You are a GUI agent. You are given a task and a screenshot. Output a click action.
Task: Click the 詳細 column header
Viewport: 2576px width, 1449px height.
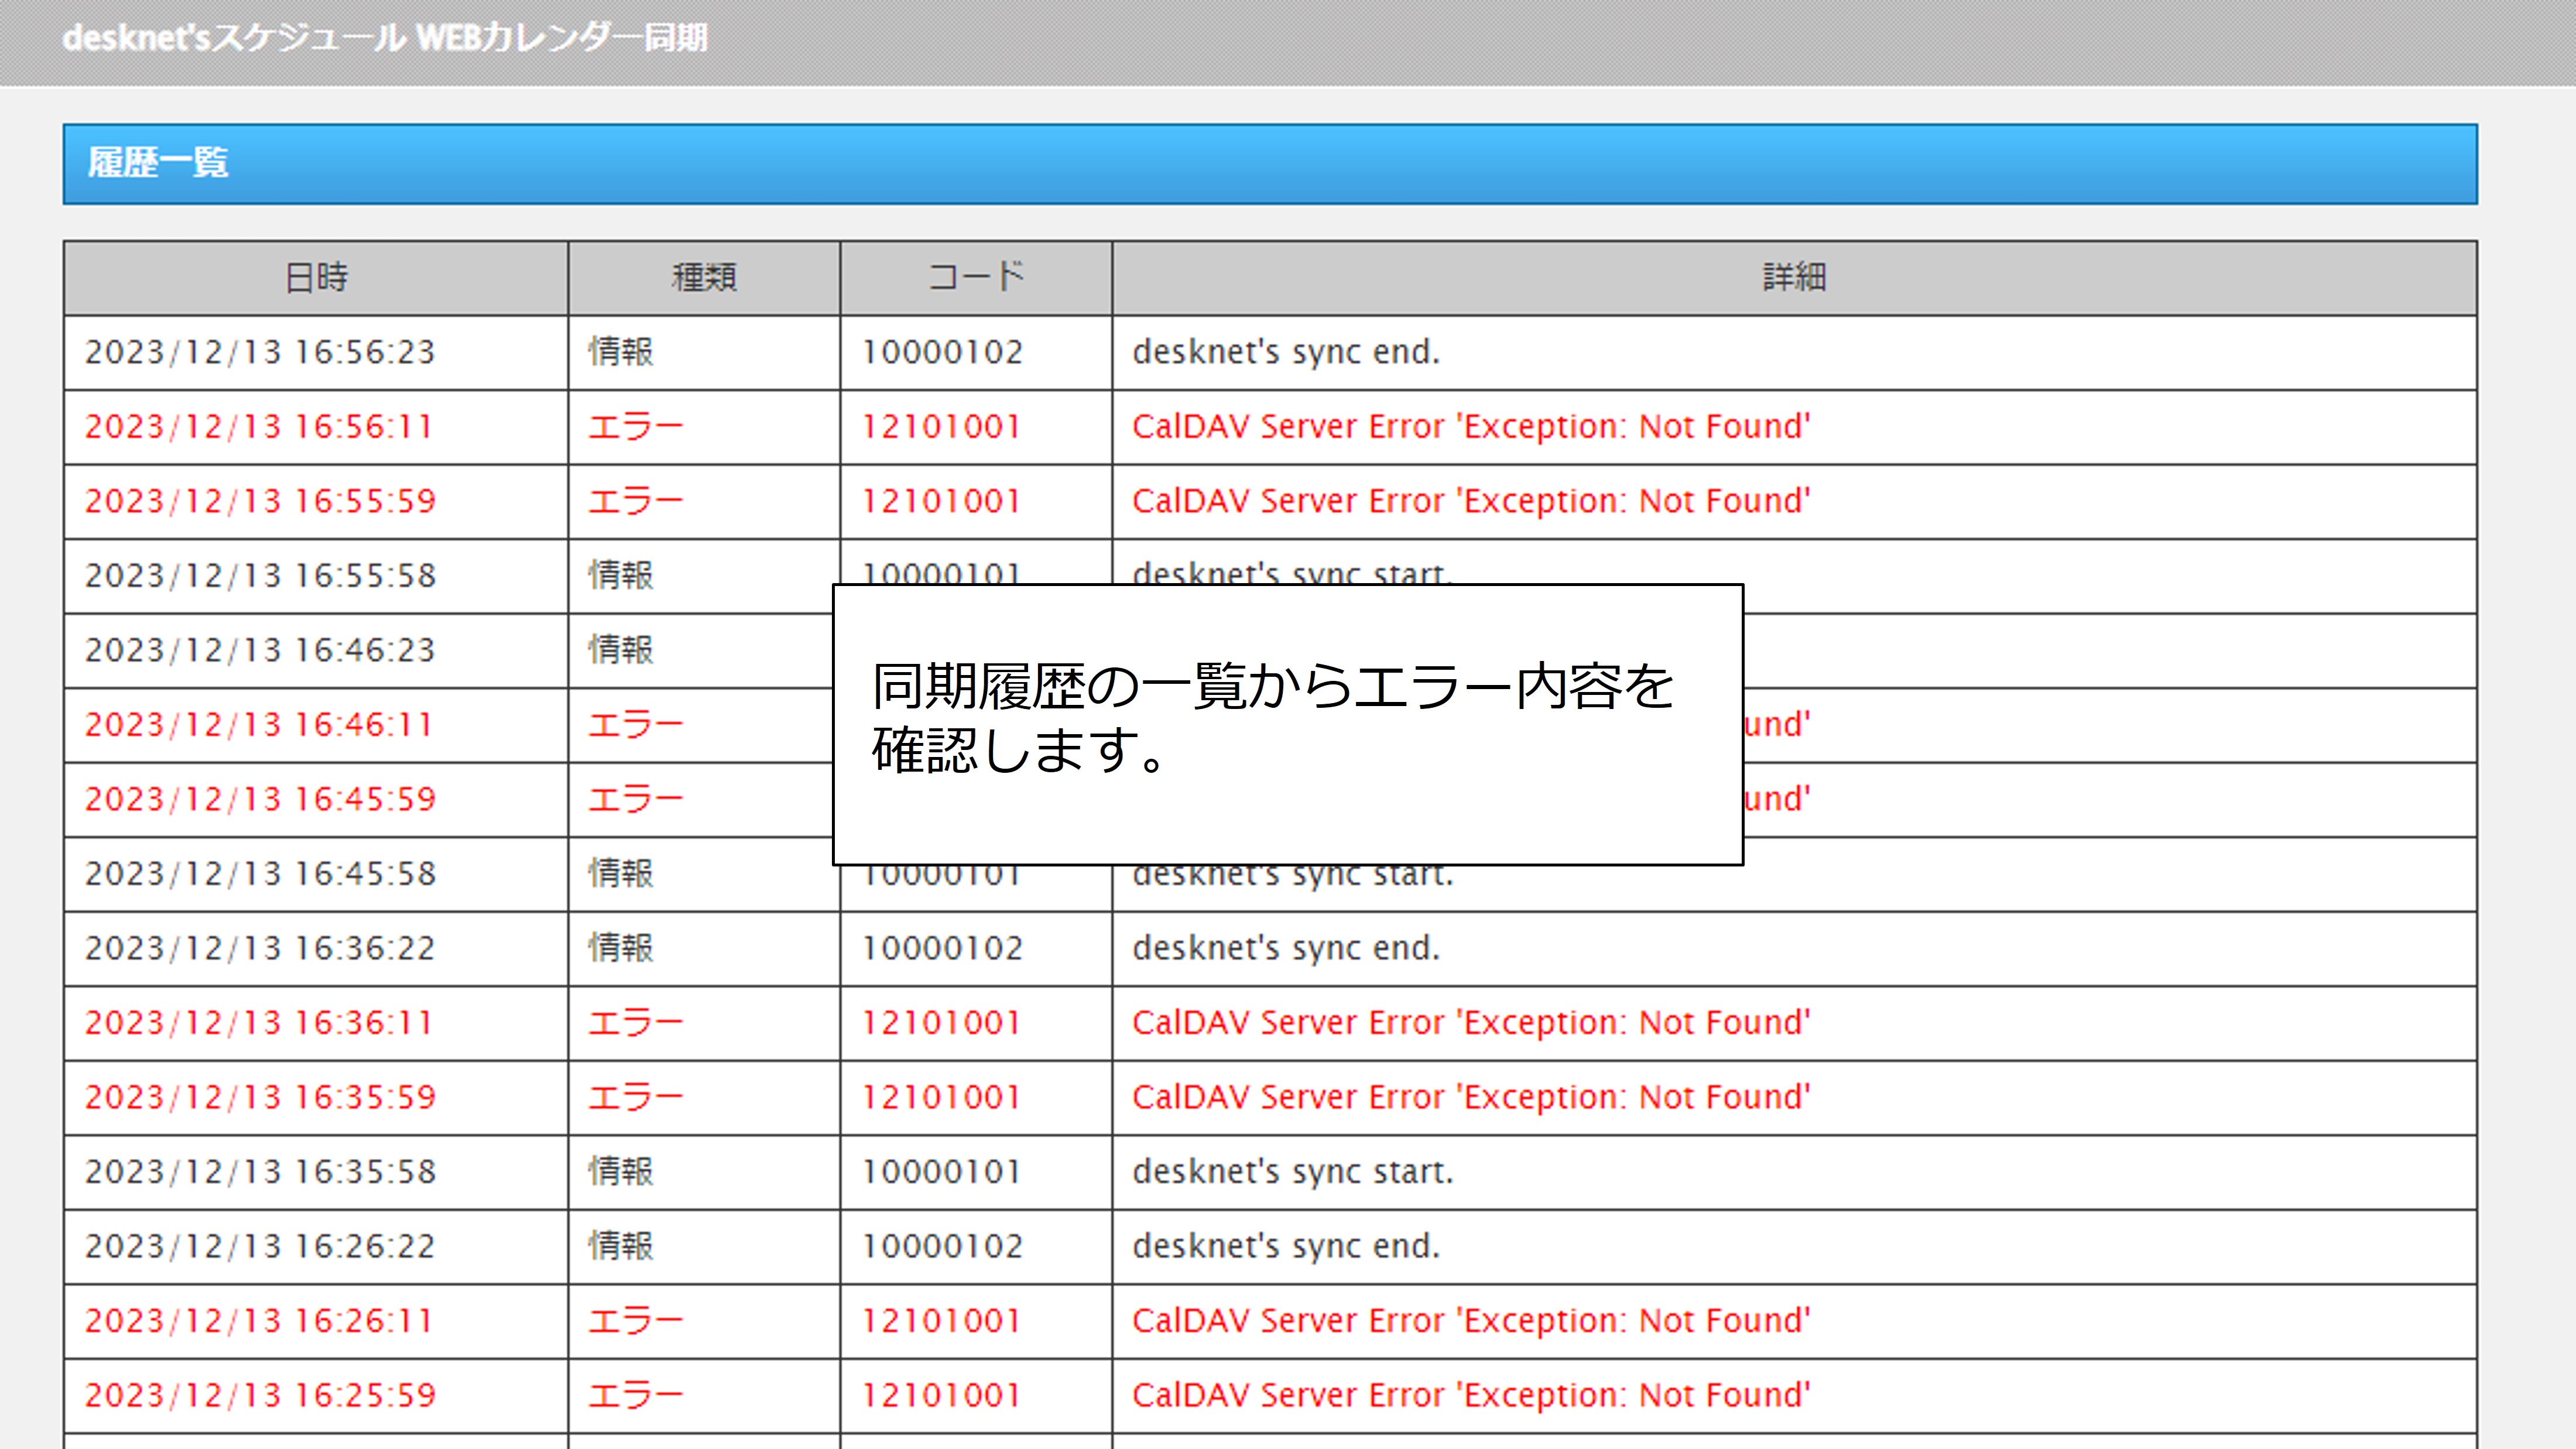click(1794, 277)
